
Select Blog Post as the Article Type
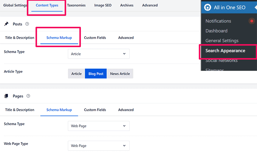click(96, 74)
